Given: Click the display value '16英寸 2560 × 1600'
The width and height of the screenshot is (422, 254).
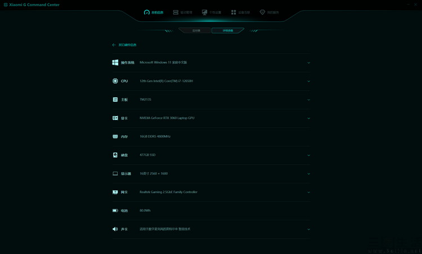Looking at the screenshot, I should point(154,173).
